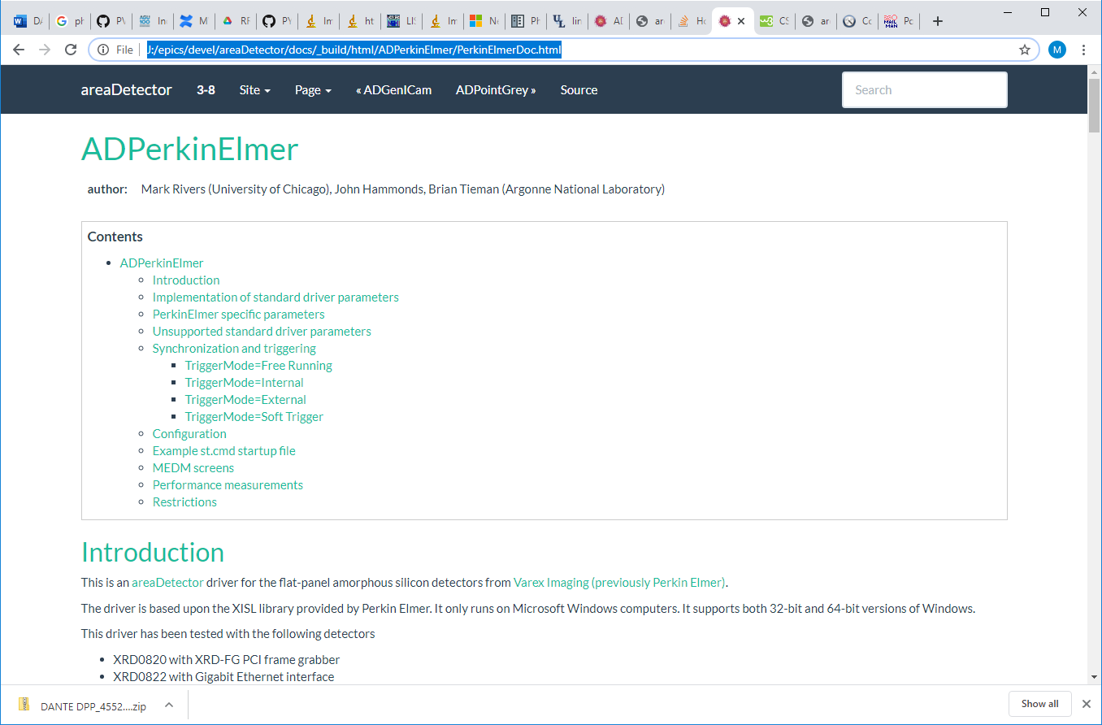Jump to Introduction in contents
Screen dimensions: 1102x725
[x=186, y=280]
